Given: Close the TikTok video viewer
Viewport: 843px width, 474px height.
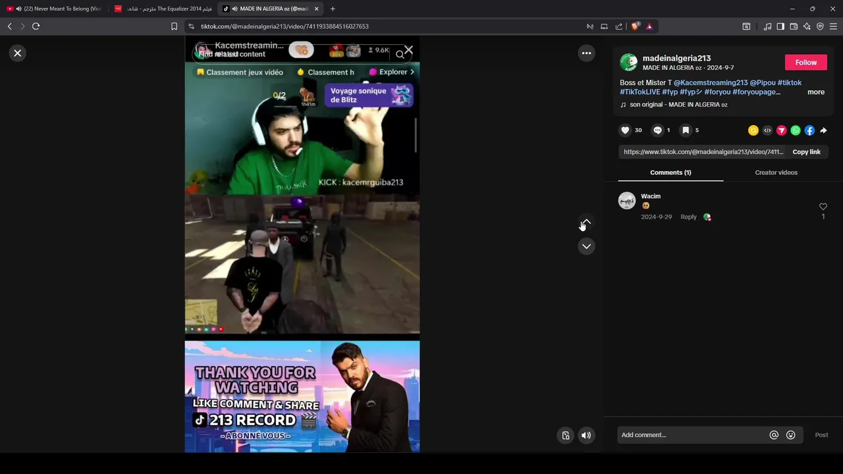Looking at the screenshot, I should click(x=18, y=53).
